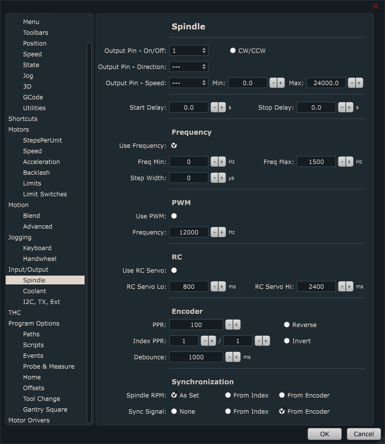The image size is (385, 444).
Task: Click the encoder PPR input field
Action: [x=196, y=325]
